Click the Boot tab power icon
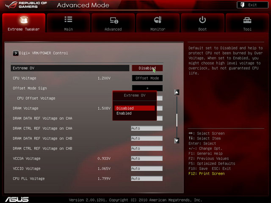The width and height of the screenshot is (271, 203). [202, 20]
